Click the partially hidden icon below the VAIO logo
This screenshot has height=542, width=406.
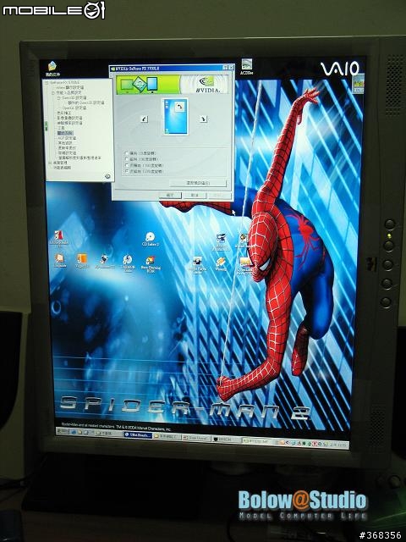click(x=358, y=84)
